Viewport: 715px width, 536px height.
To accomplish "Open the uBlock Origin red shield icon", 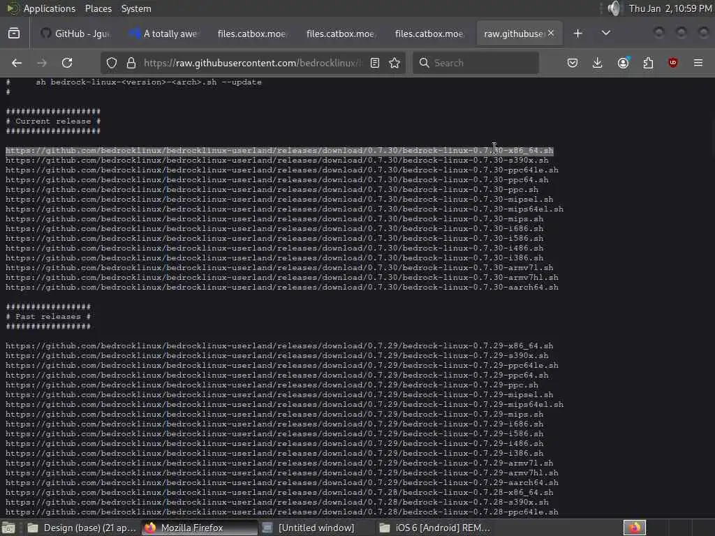I will tap(673, 63).
